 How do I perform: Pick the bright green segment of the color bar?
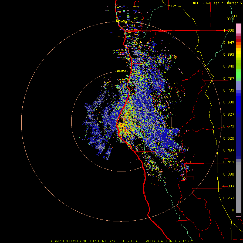238,74
